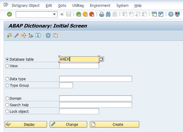Open the Environment menu
The image size is (183, 132).
(100, 6)
